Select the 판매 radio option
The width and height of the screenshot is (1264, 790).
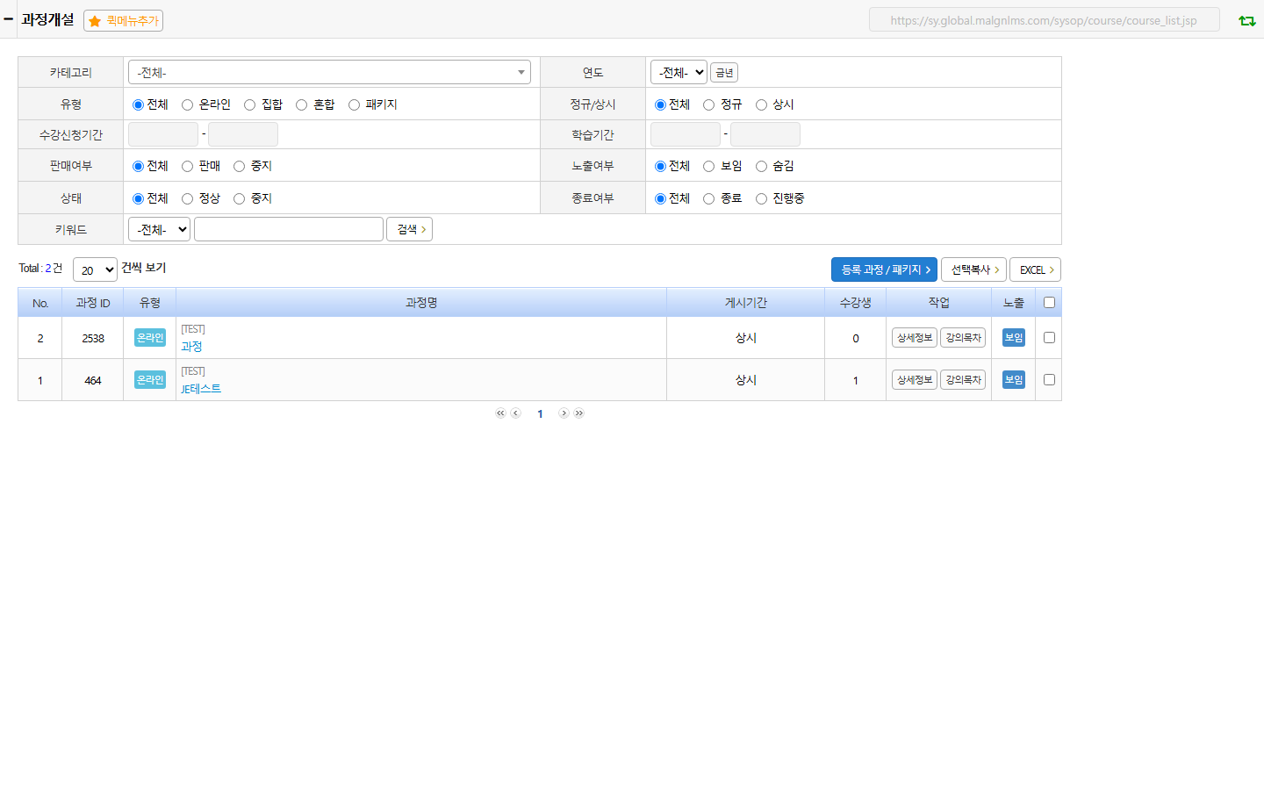187,167
